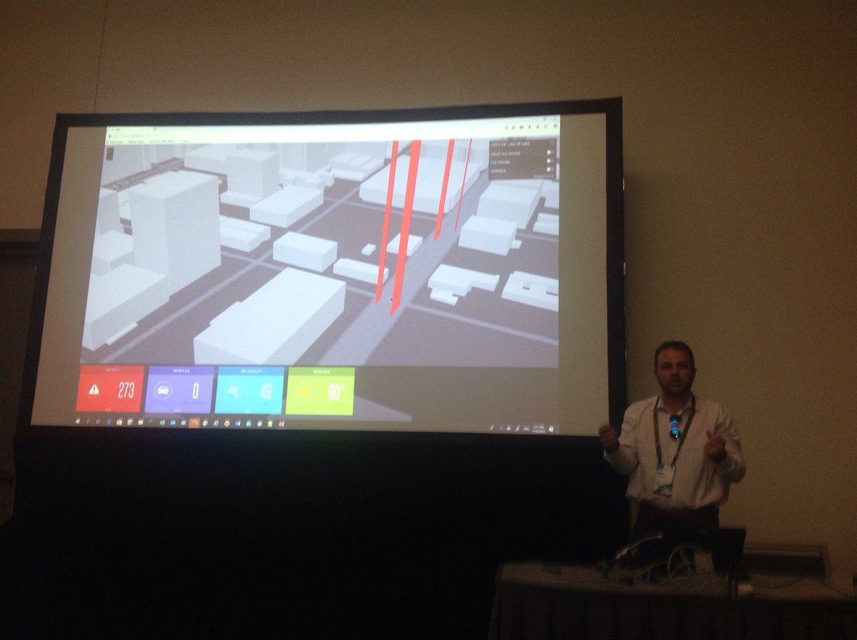Expand dots under the Alerts tile
The image size is (857, 640).
109,410
